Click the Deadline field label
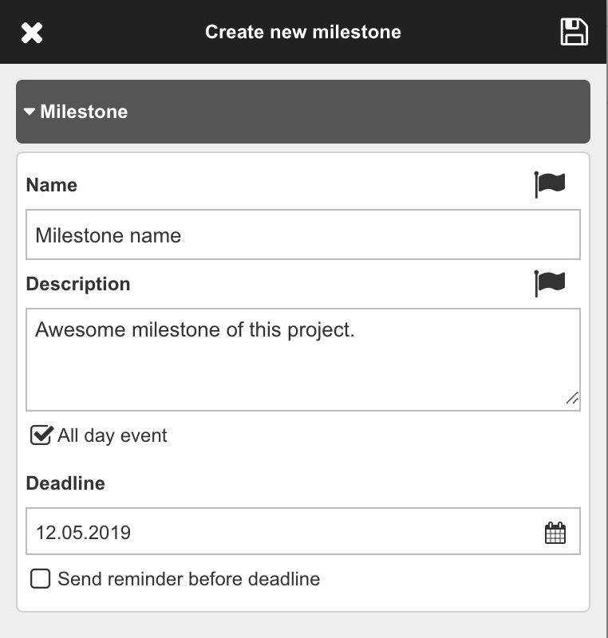The width and height of the screenshot is (608, 638). [65, 483]
